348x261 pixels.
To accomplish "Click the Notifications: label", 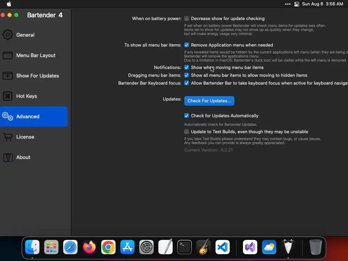I will (x=168, y=67).
